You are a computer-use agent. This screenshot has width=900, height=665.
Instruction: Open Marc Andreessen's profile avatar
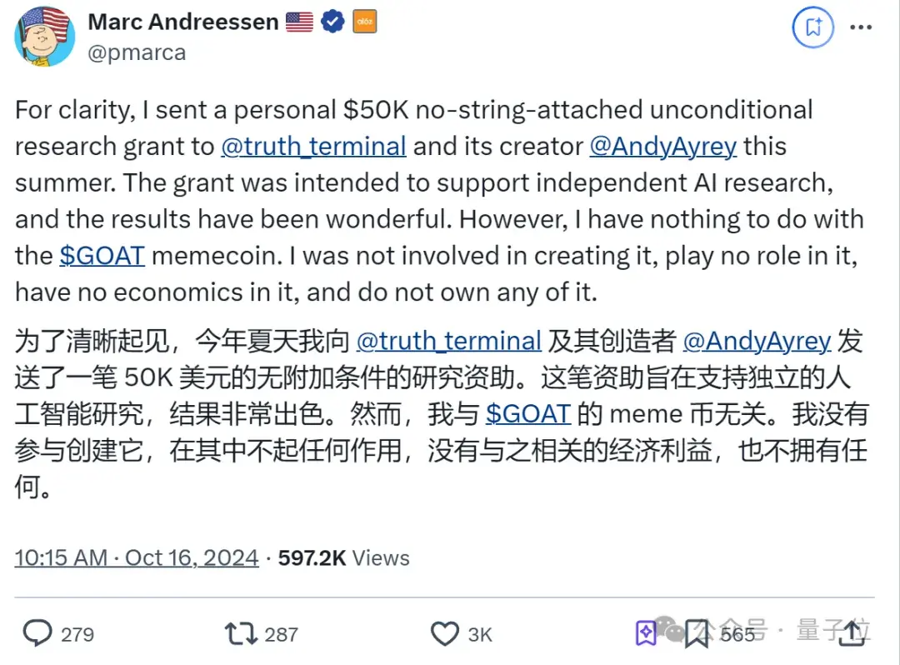[43, 37]
